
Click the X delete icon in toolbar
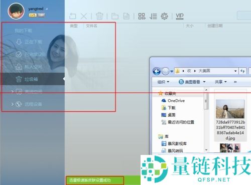[x=84, y=16]
